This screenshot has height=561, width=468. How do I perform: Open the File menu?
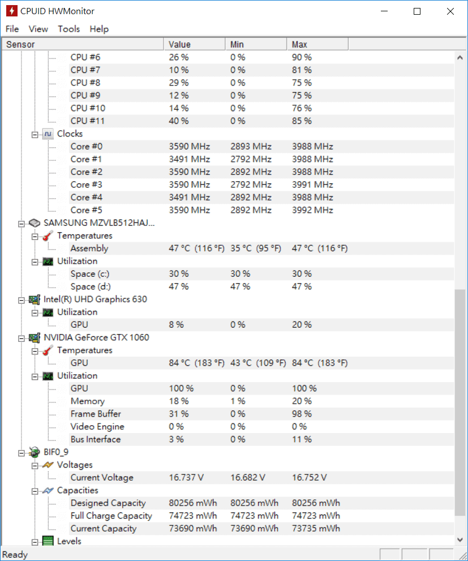pyautogui.click(x=12, y=29)
